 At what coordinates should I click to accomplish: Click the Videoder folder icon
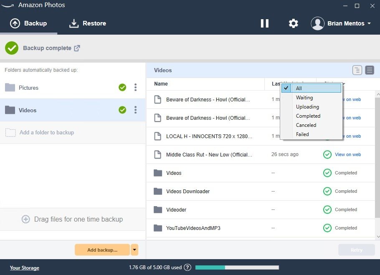(x=158, y=209)
